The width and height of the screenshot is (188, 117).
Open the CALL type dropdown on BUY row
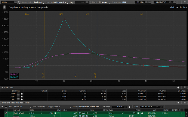116,113
